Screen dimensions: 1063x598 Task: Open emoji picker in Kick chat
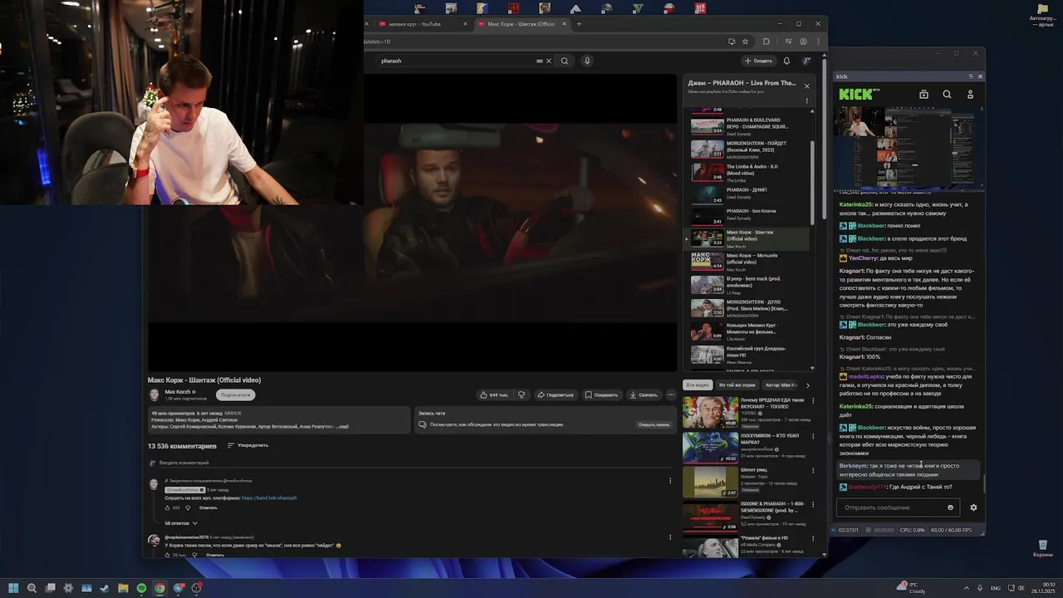(x=951, y=507)
